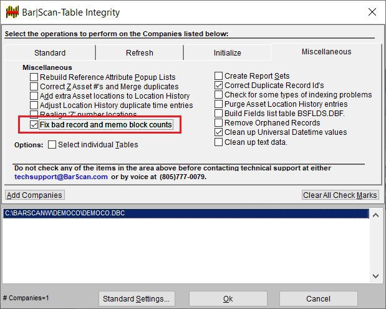Check the Realign 'Z' number locations box
The width and height of the screenshot is (386, 309).
pos(34,114)
